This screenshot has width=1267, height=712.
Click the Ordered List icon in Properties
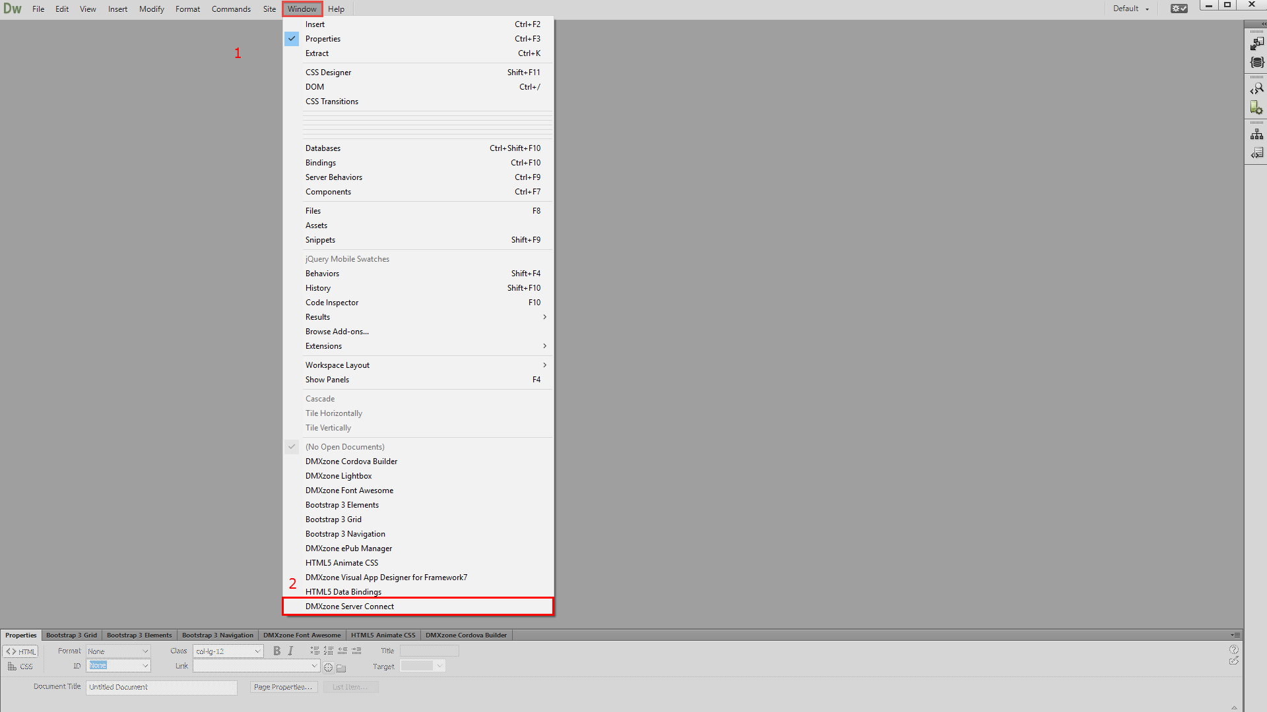[x=329, y=651]
